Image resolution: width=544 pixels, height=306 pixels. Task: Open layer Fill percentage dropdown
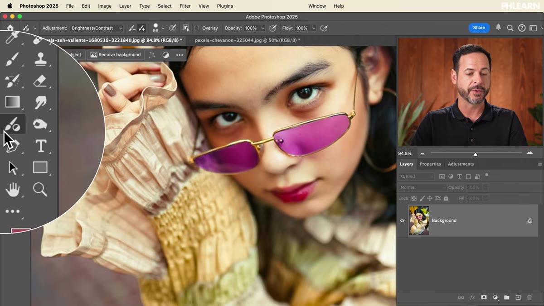pos(485,198)
